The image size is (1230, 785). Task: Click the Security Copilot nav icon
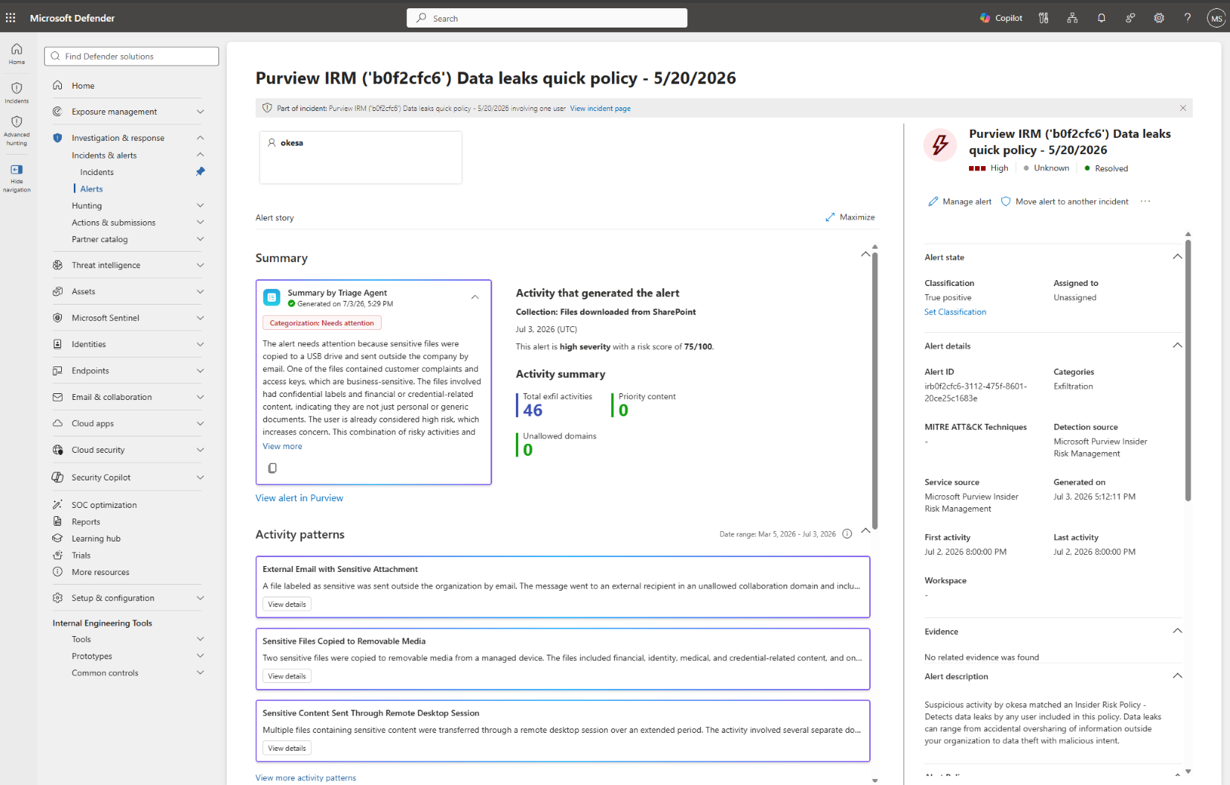click(57, 477)
